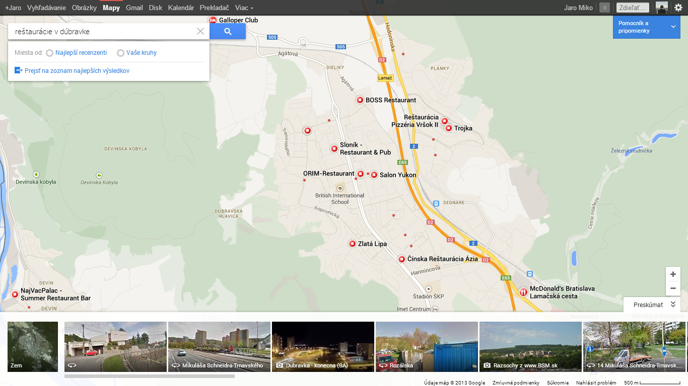Click the BOSS Restaurant map pin
The width and height of the screenshot is (688, 386).
pyautogui.click(x=360, y=100)
